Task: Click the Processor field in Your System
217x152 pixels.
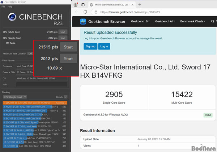Action: click(x=25, y=66)
